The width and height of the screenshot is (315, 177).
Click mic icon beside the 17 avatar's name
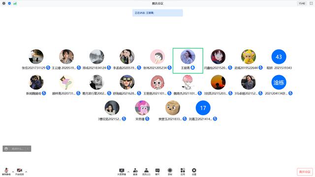coord(215,119)
